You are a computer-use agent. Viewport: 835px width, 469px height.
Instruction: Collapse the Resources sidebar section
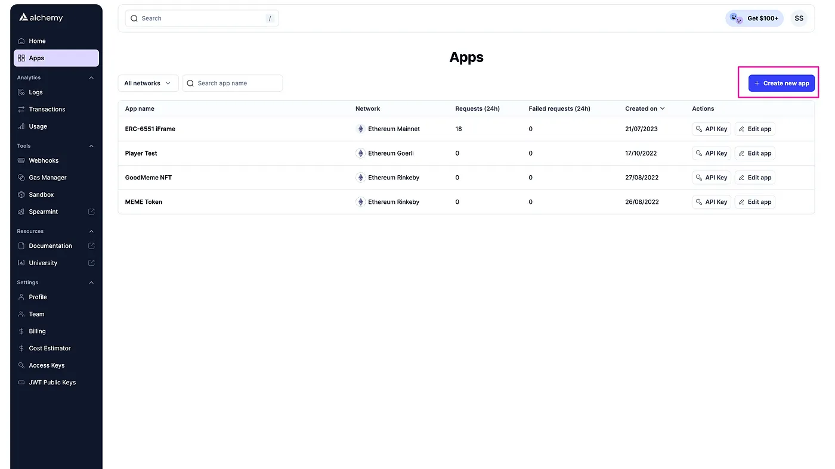pyautogui.click(x=91, y=231)
